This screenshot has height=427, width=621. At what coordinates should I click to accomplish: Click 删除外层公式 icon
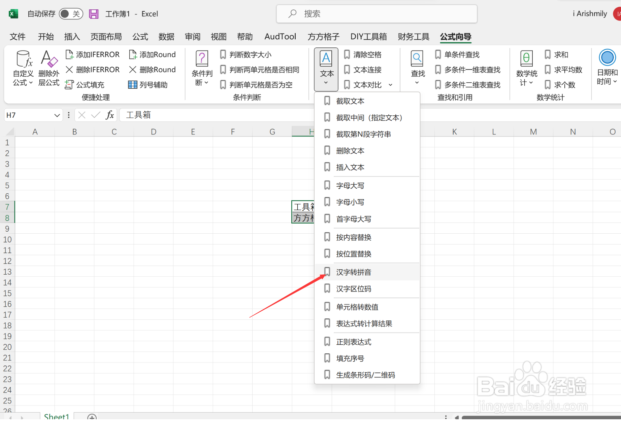click(x=49, y=69)
